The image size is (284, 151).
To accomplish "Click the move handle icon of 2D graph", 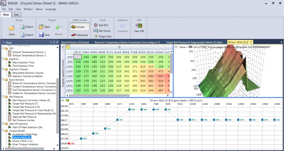I will pyautogui.click(x=63, y=100).
